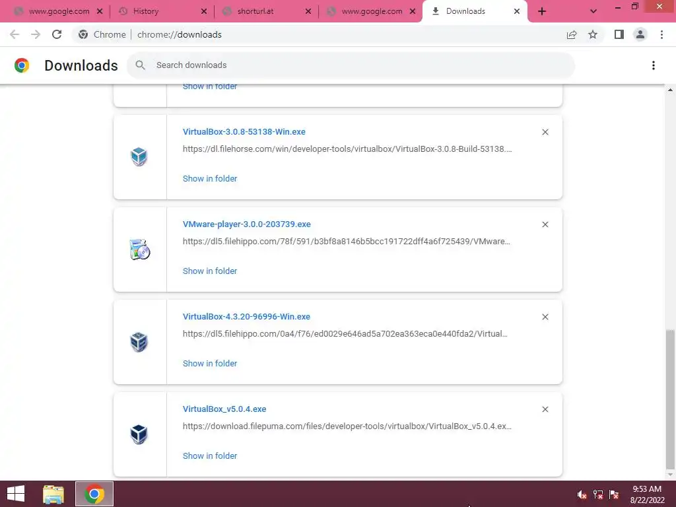This screenshot has height=507, width=676.
Task: Click the scrollbar up arrow
Action: (x=670, y=90)
